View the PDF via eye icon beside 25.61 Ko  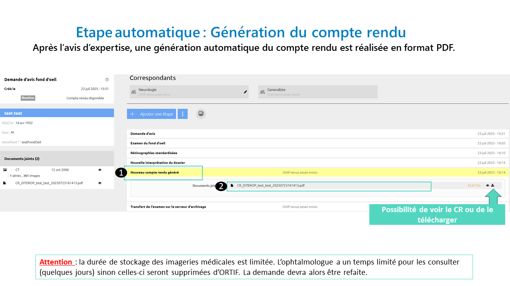coord(487,185)
